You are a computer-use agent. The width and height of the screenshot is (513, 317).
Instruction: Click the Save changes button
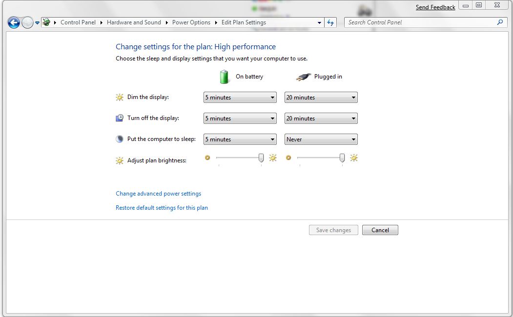[333, 230]
